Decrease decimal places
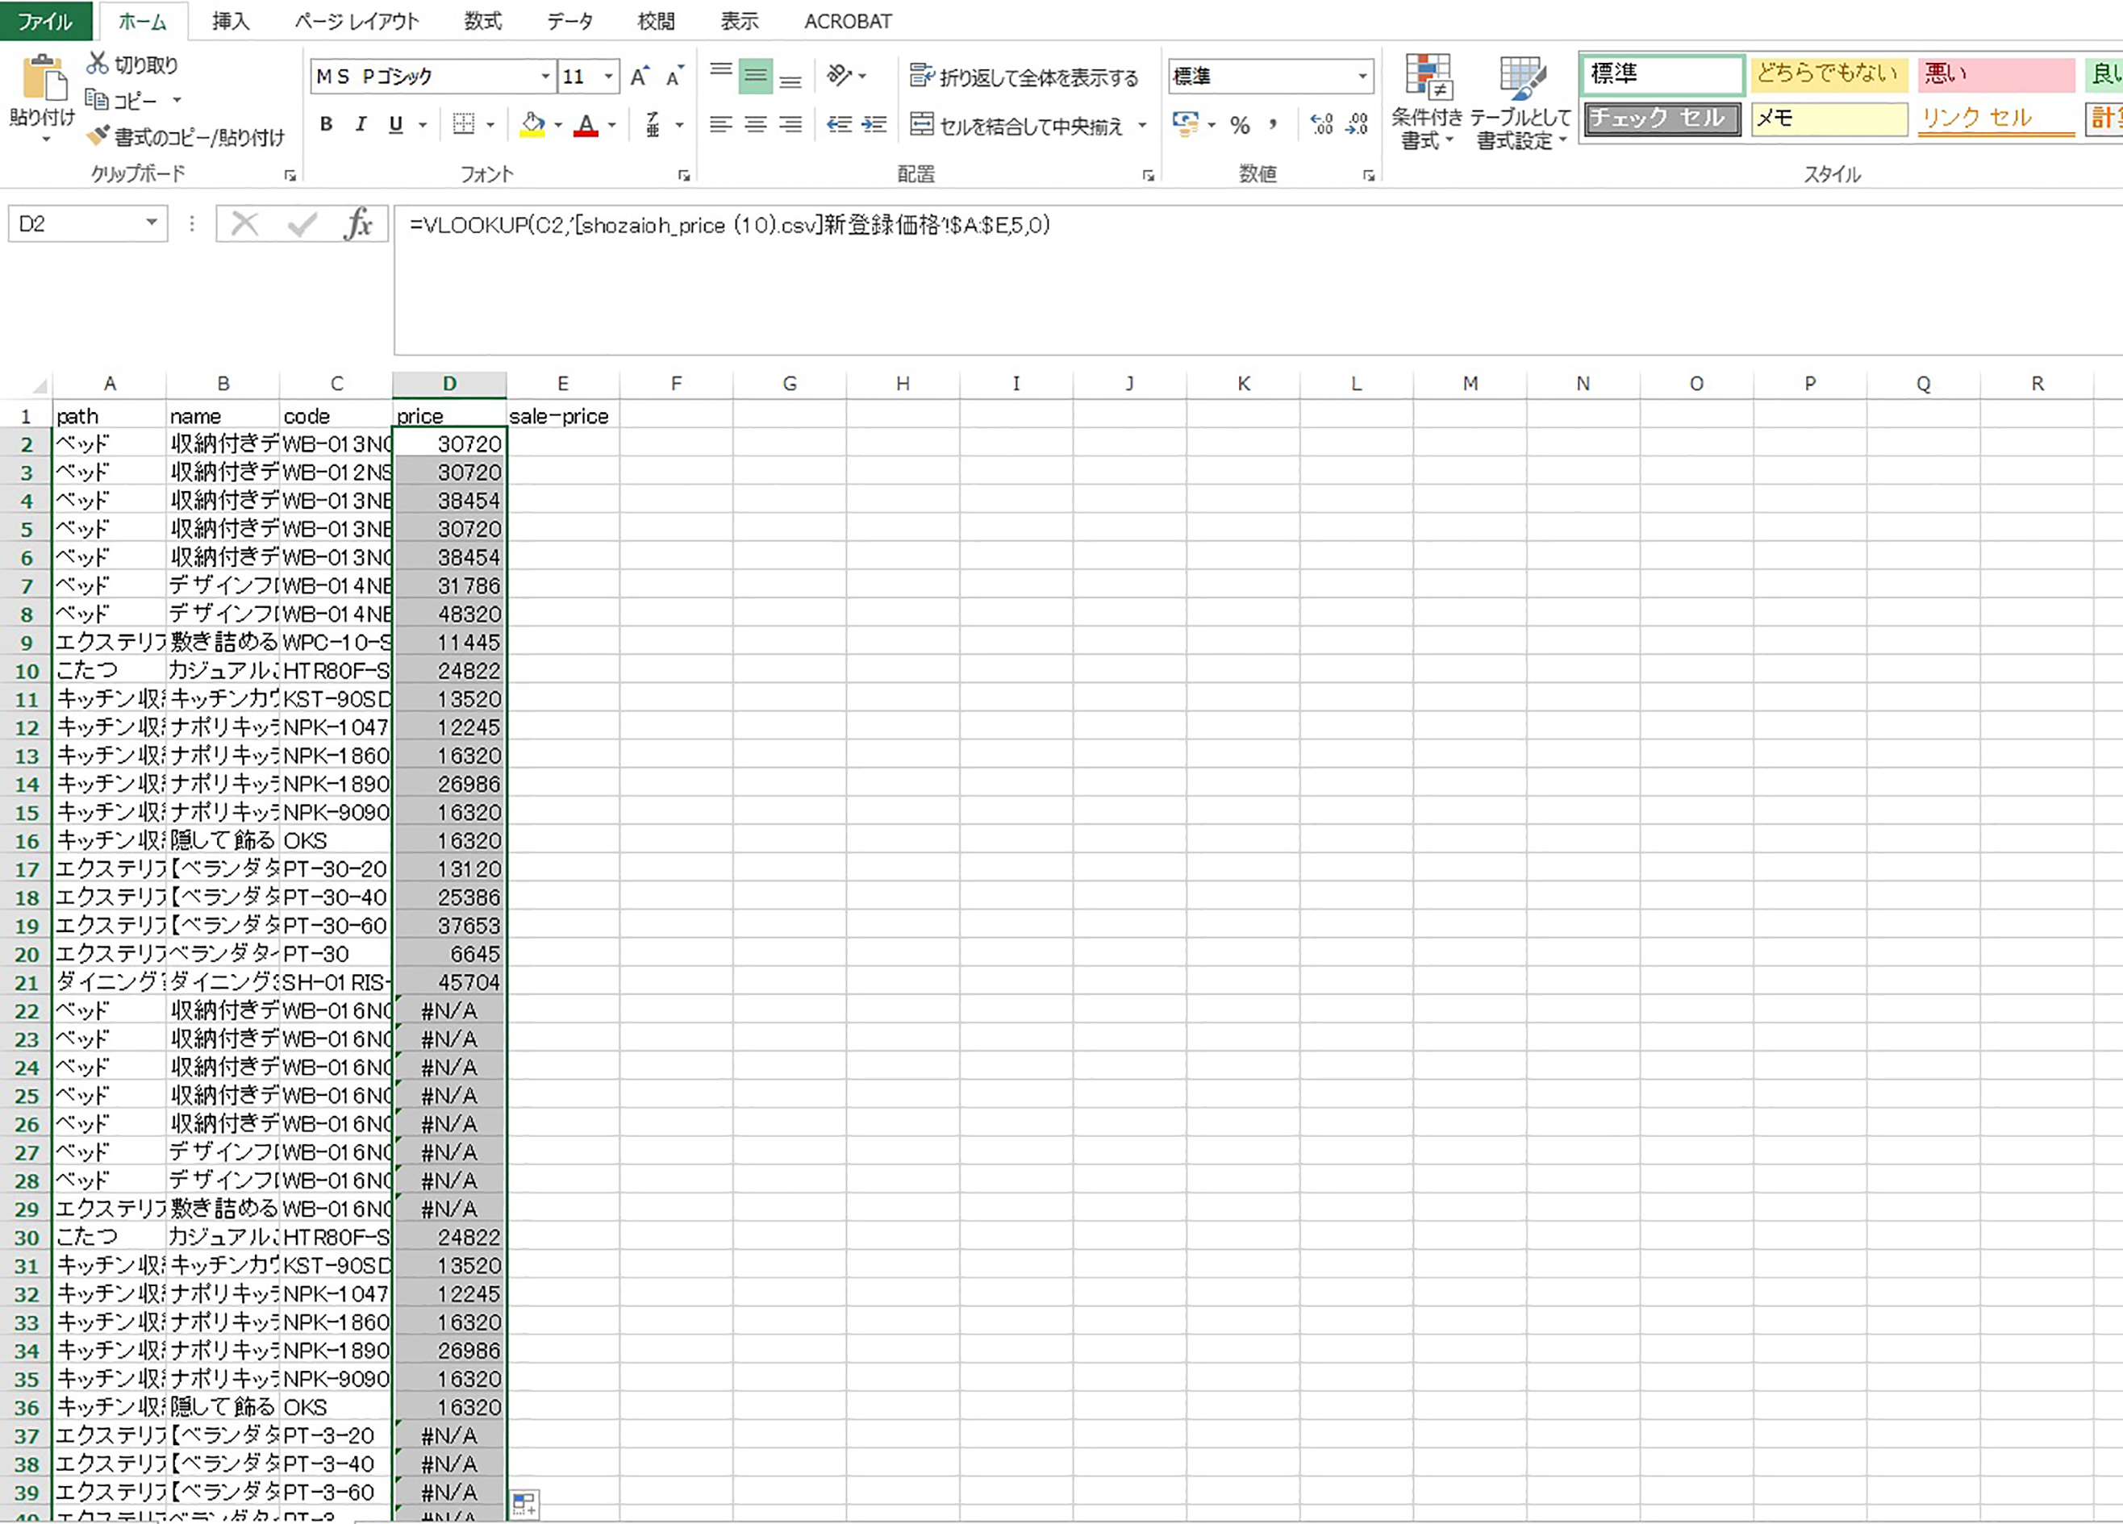2123x1524 pixels. click(1358, 123)
